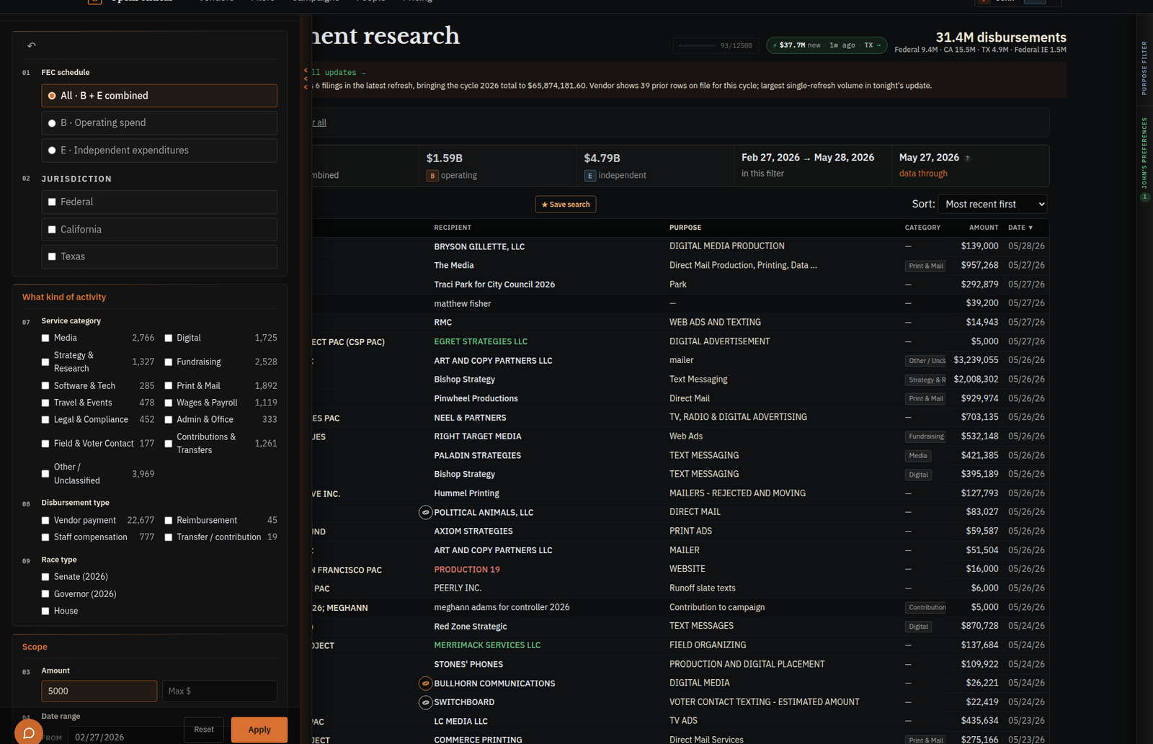Sort by the PURPOSE column header

[685, 228]
